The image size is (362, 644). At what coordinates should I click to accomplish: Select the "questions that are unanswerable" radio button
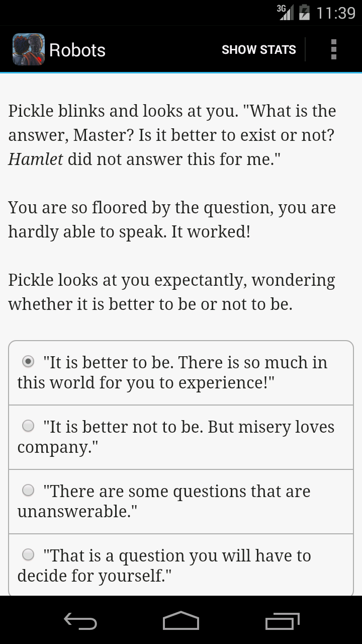[29, 490]
